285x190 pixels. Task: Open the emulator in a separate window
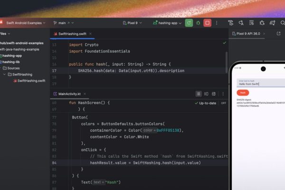[279, 33]
